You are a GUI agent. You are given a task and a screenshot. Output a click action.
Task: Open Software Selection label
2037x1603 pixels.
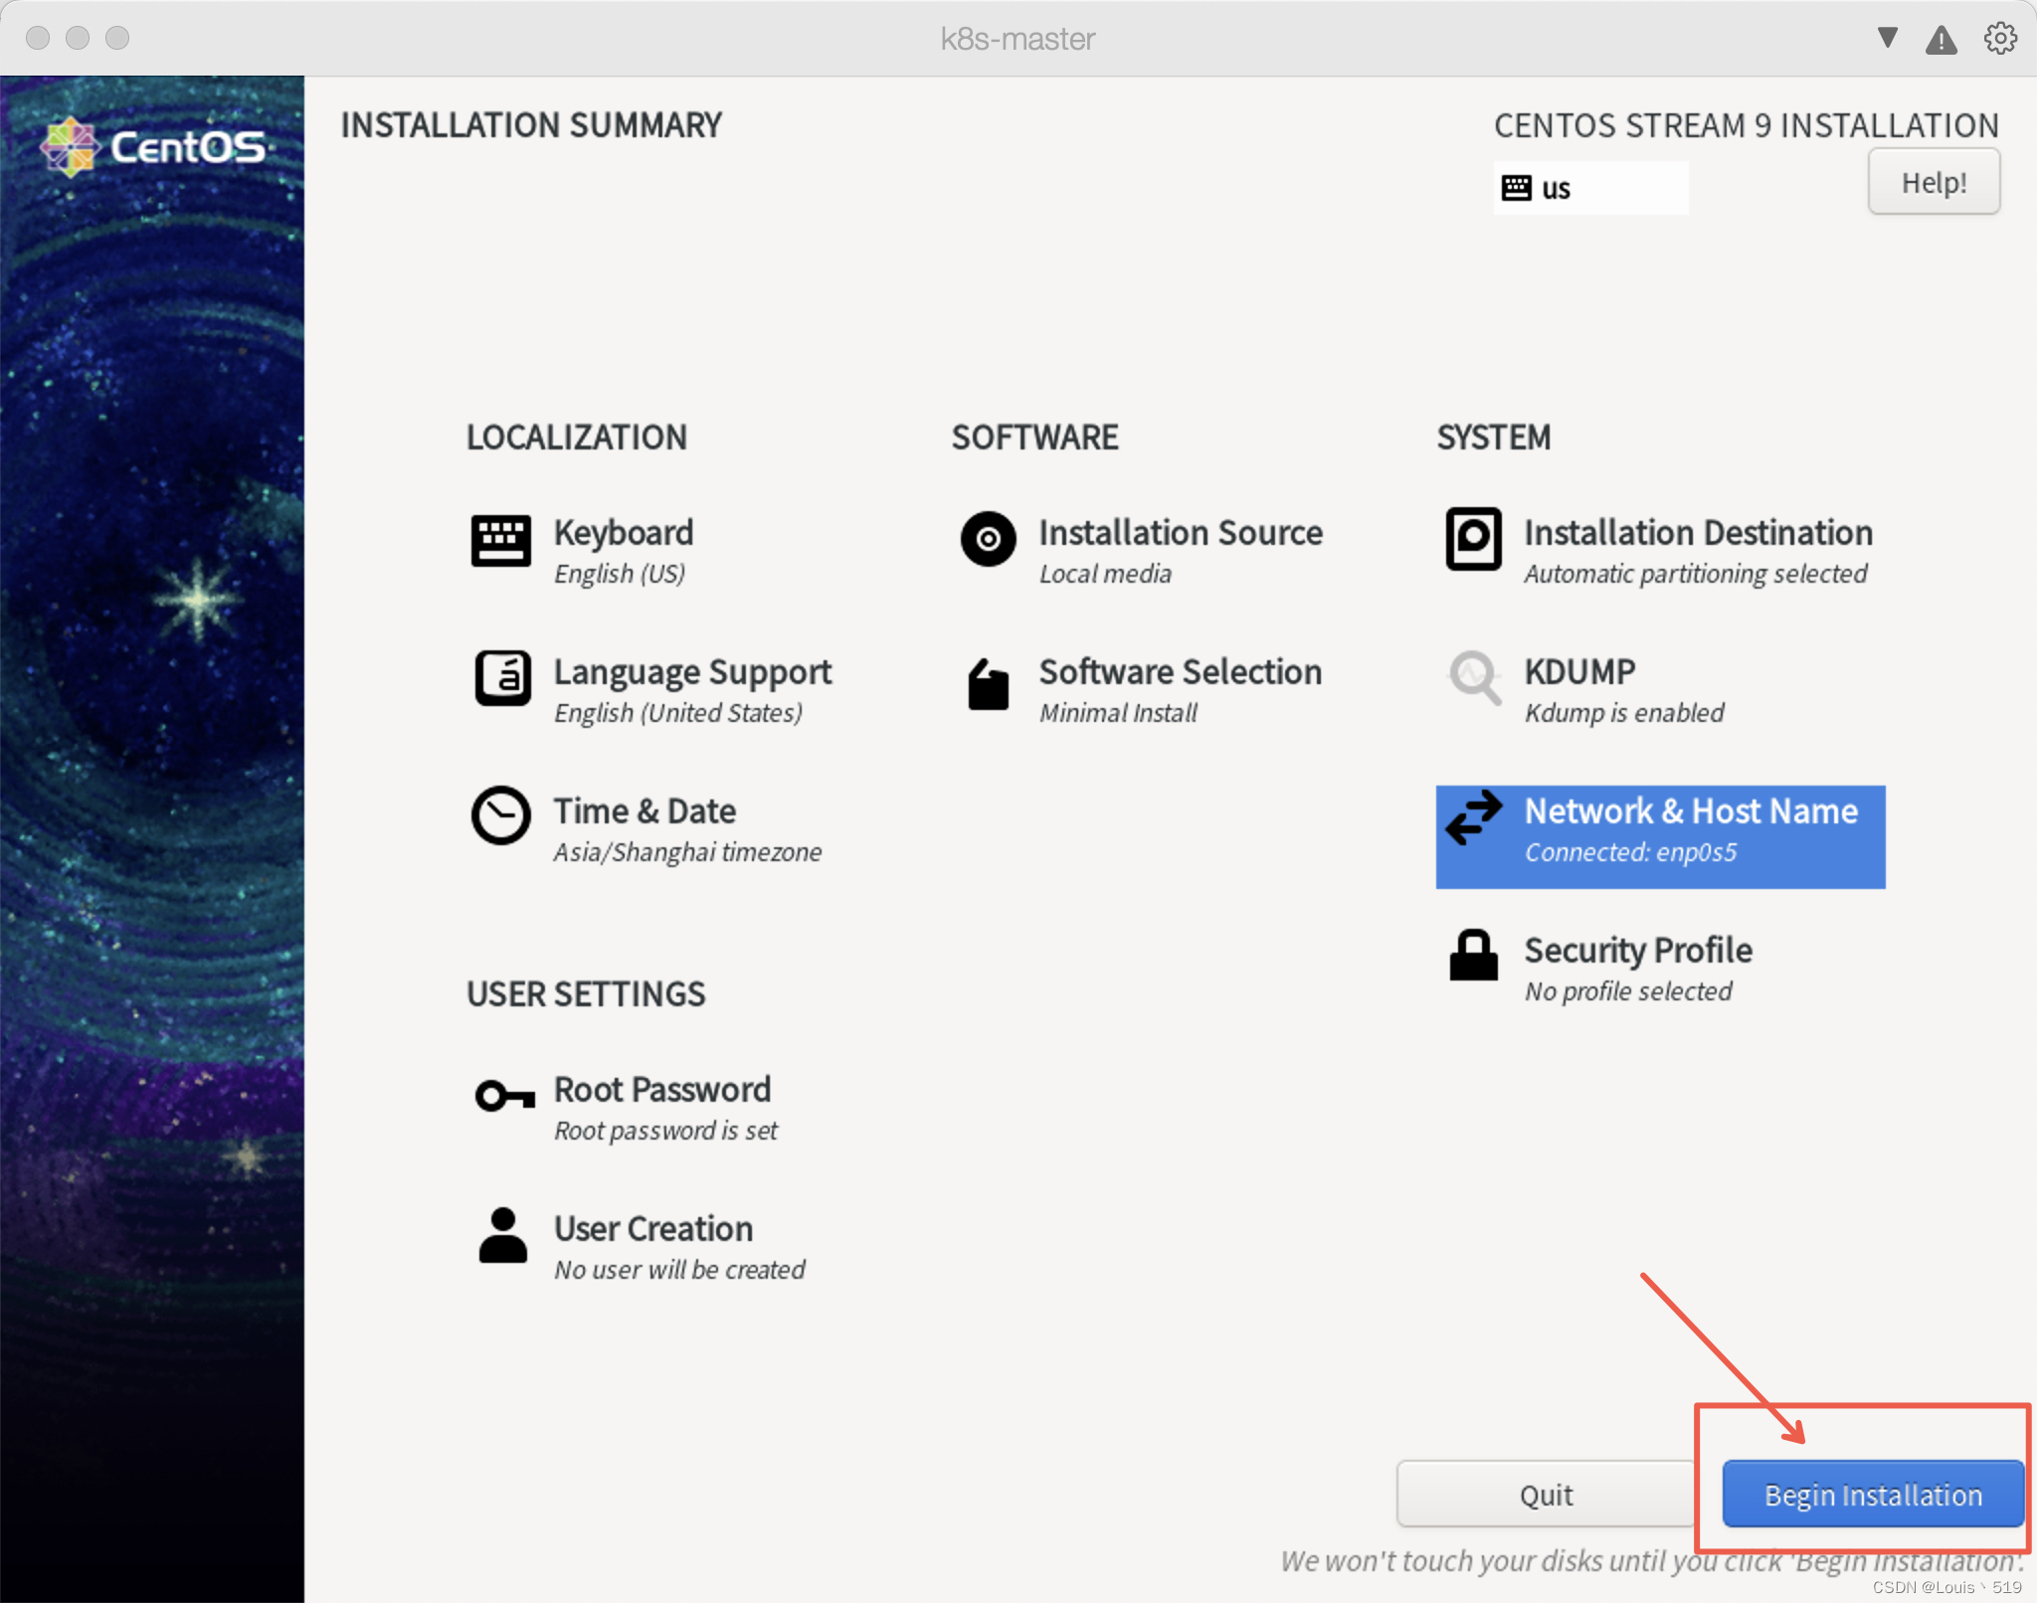(x=1181, y=672)
